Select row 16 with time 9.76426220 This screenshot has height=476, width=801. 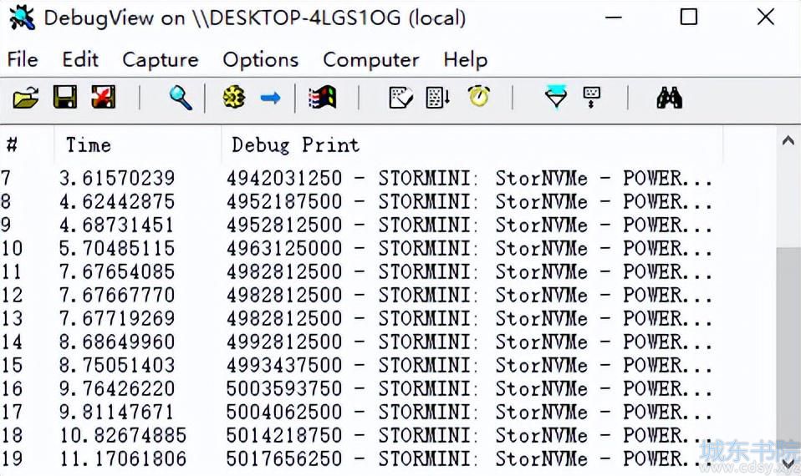[356, 390]
